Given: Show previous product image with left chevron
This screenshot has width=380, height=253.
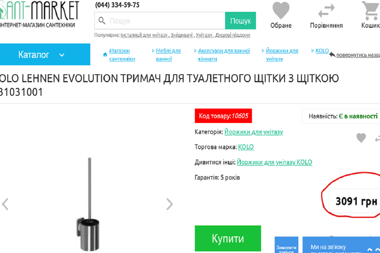Looking at the screenshot, I should point(5,204).
